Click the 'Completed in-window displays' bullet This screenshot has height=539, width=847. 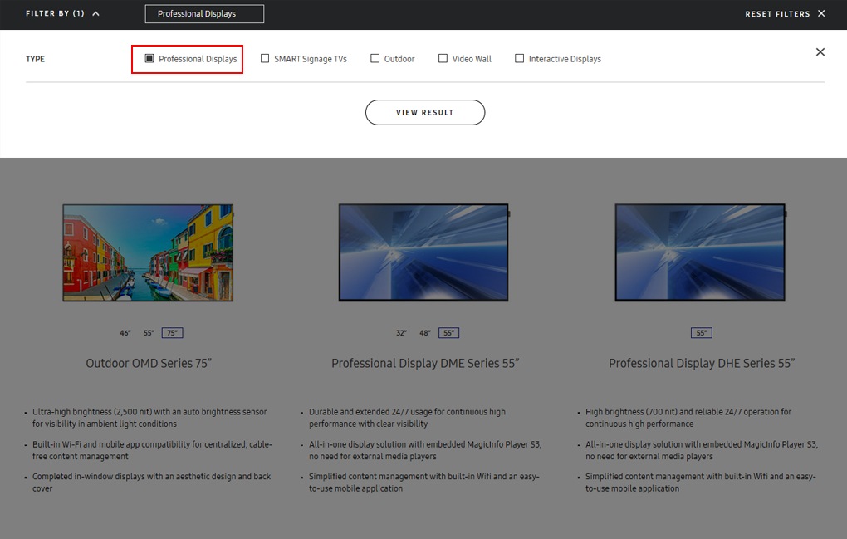click(152, 483)
